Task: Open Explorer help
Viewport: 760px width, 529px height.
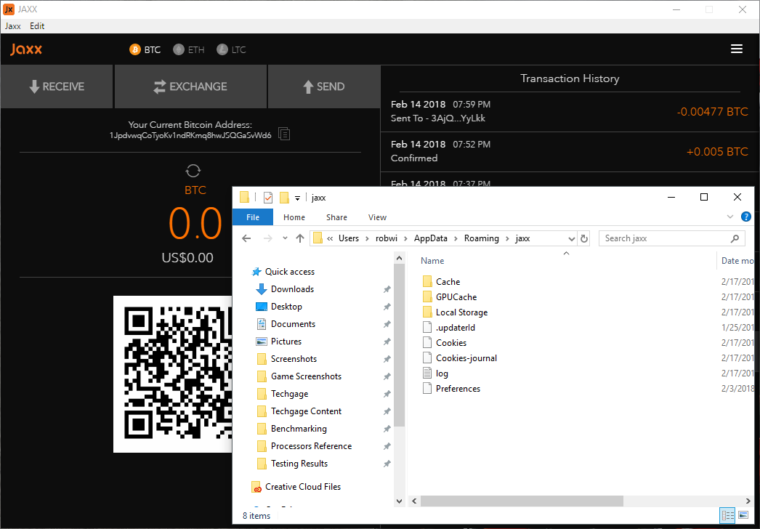Action: pyautogui.click(x=746, y=217)
